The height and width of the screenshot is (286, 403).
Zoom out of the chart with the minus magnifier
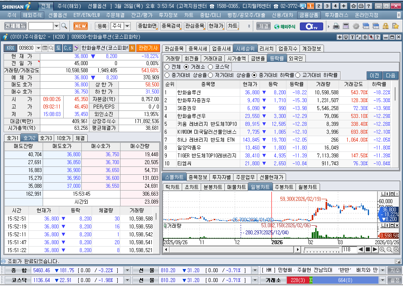tap(390, 249)
